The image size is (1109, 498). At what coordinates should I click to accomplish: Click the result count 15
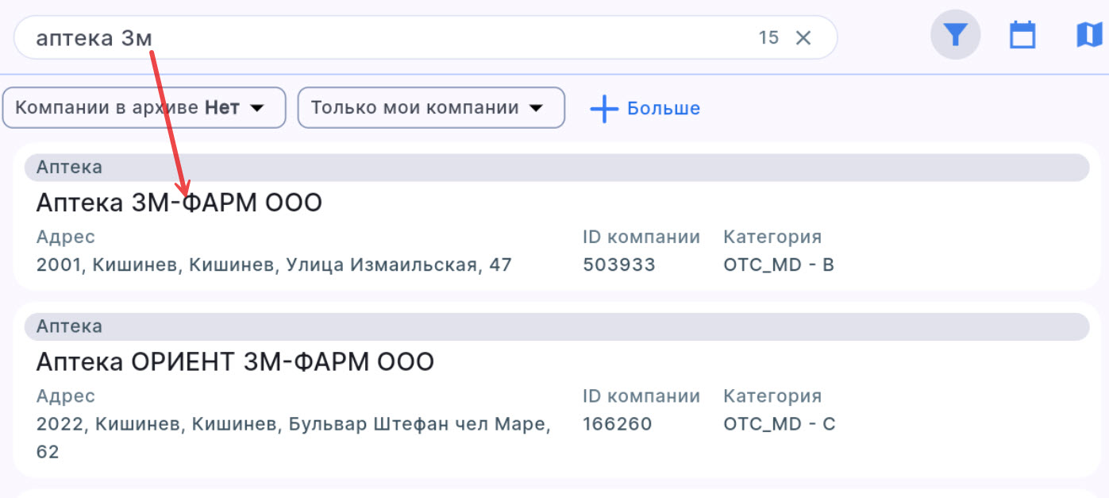click(768, 37)
